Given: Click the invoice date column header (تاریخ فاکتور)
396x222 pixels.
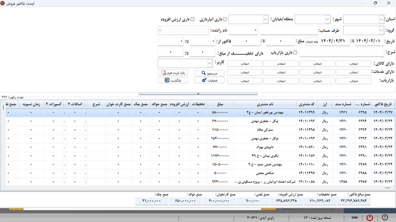Looking at the screenshot, I should [x=382, y=104].
